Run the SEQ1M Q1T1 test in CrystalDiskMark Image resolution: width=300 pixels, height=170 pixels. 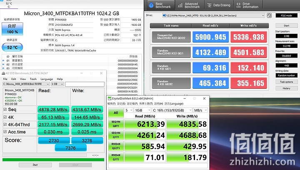116,135
